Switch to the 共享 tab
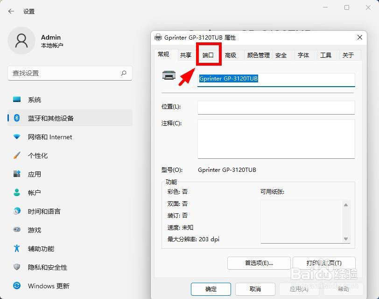This screenshot has height=299, width=379. (x=186, y=55)
